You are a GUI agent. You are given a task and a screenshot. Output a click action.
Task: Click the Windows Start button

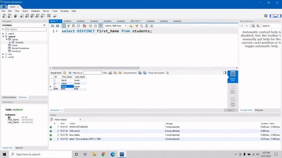[x=4, y=154]
